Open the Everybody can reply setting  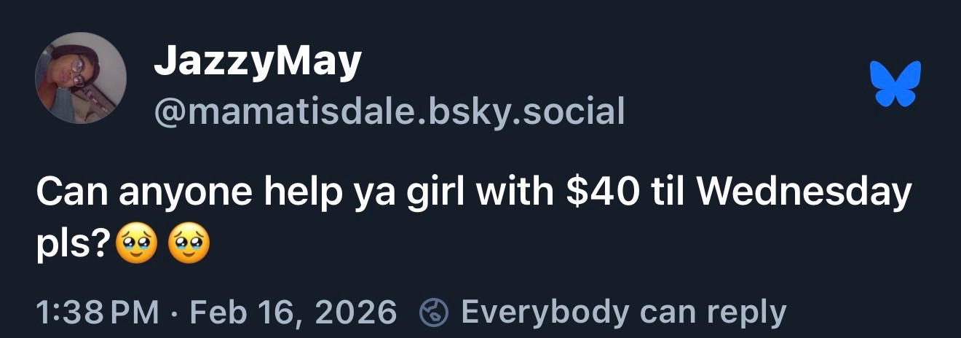point(623,313)
